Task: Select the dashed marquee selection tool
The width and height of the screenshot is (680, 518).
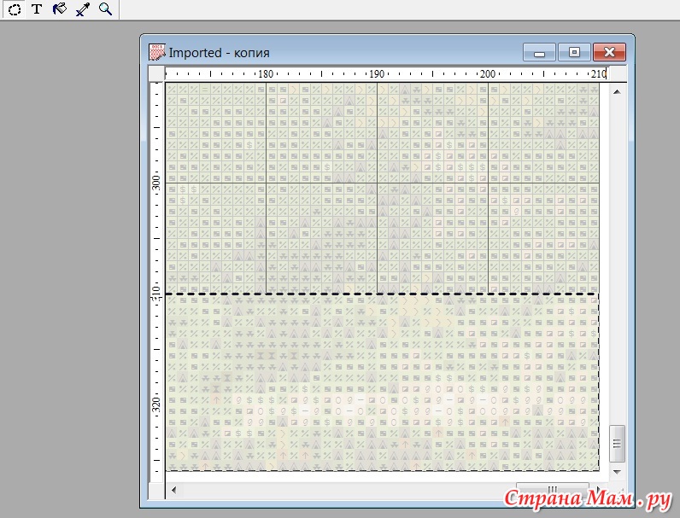Action: pyautogui.click(x=15, y=9)
